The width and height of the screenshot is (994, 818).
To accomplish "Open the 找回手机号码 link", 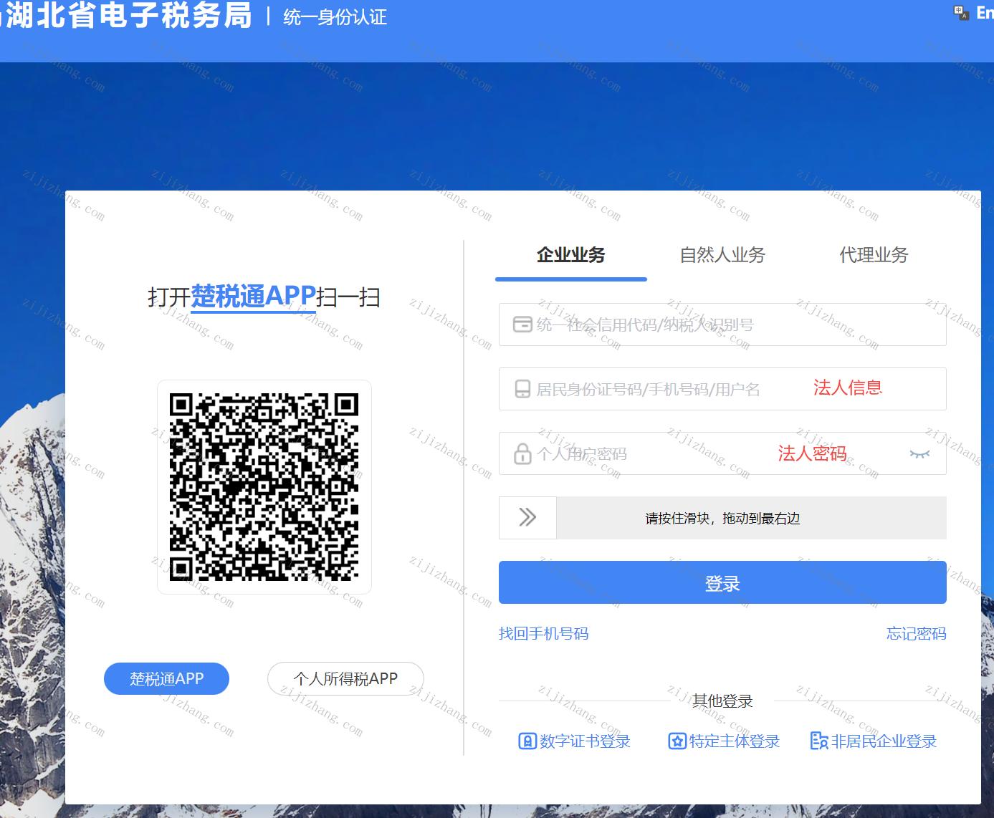I will point(543,634).
